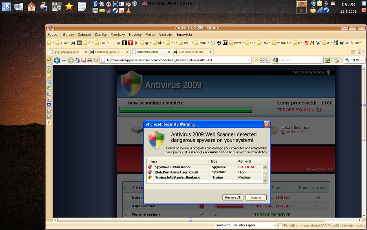Click the Back navigation arrow
The width and height of the screenshot is (367, 230).
(57, 60)
